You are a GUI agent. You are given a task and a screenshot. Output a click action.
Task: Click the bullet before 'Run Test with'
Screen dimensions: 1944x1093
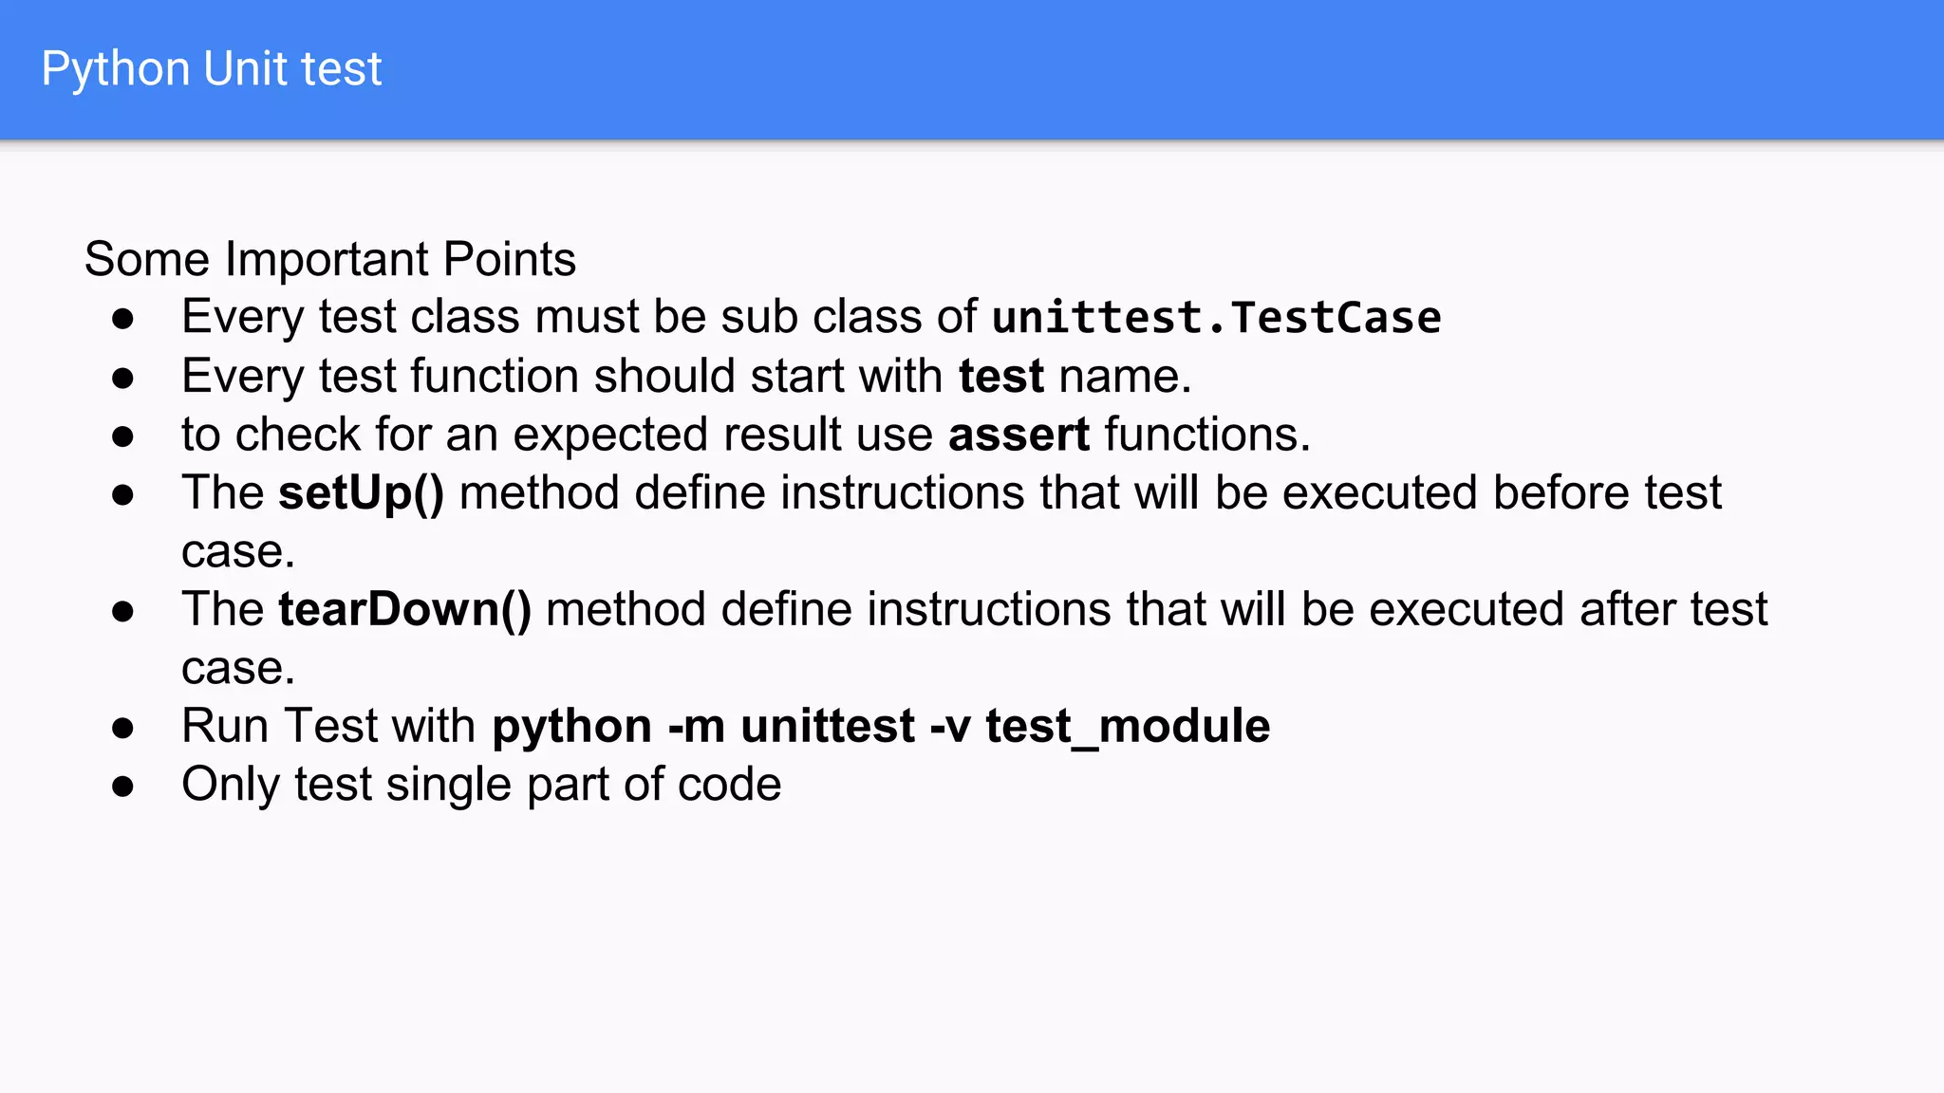point(122,728)
